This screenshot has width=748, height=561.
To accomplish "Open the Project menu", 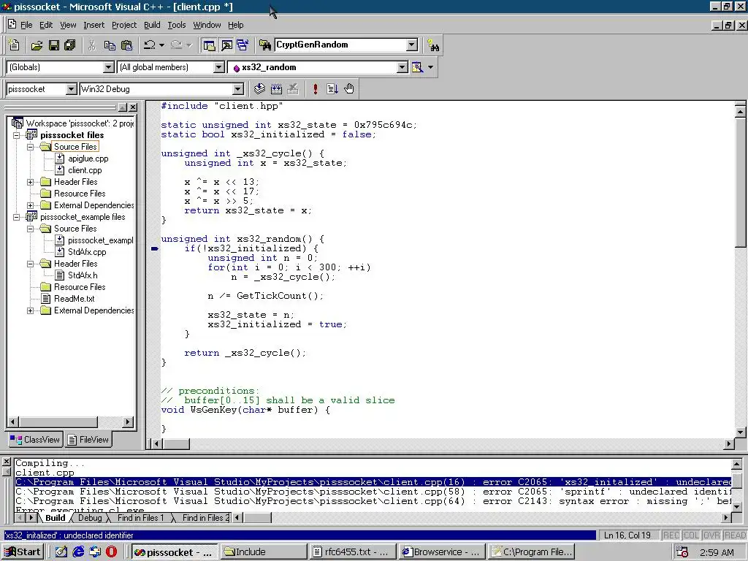I will (x=124, y=25).
